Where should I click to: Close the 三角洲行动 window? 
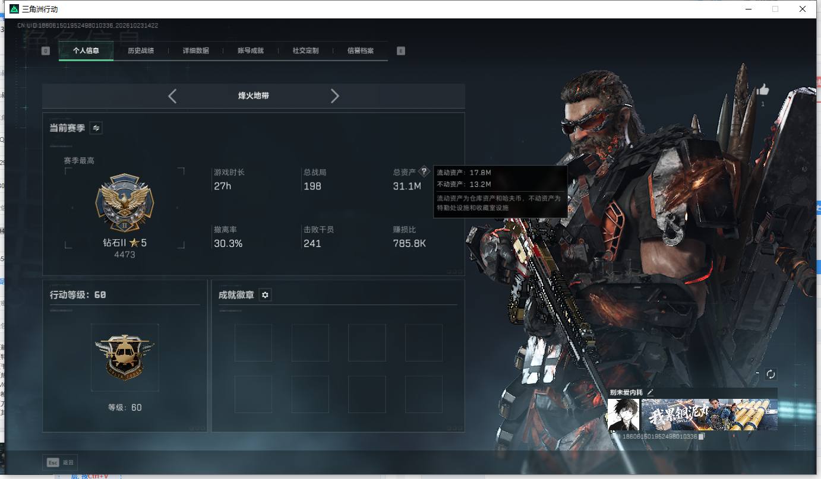click(803, 9)
